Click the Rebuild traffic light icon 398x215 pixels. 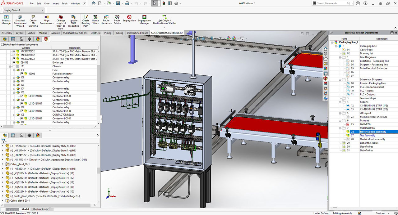[164, 3]
